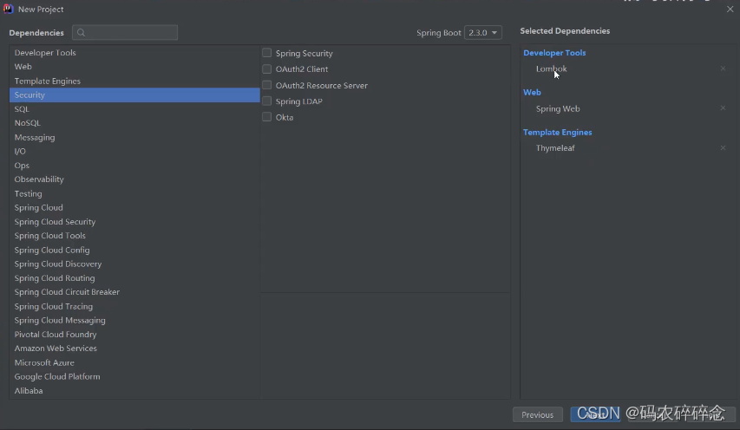Image resolution: width=740 pixels, height=430 pixels.
Task: Open Spring Cloud Security category
Action: pyautogui.click(x=134, y=222)
